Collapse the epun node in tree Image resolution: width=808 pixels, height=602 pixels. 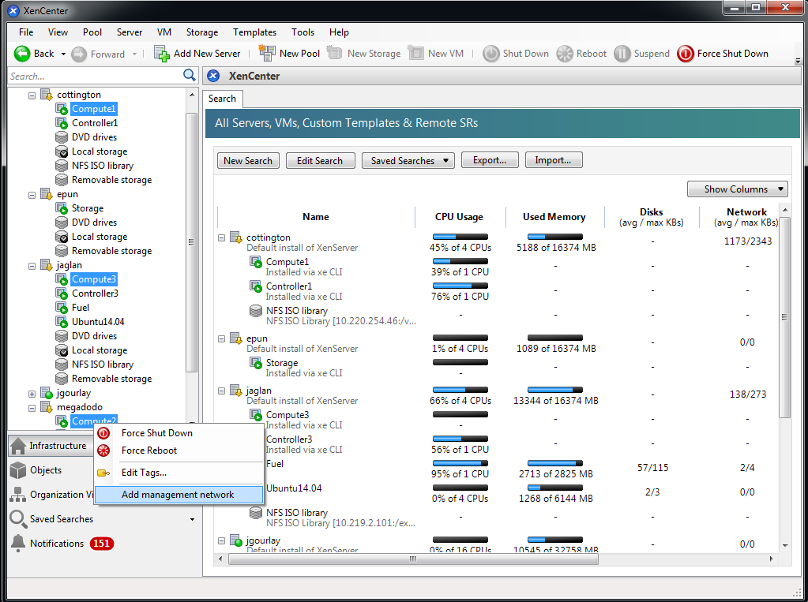(32, 195)
